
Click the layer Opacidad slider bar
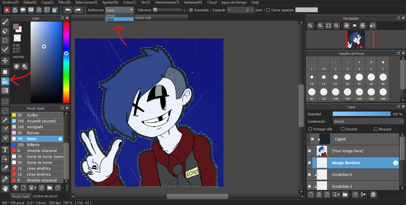361,114
